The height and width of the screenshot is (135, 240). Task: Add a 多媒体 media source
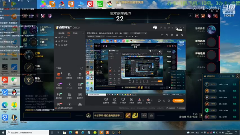pyautogui.click(x=131, y=101)
